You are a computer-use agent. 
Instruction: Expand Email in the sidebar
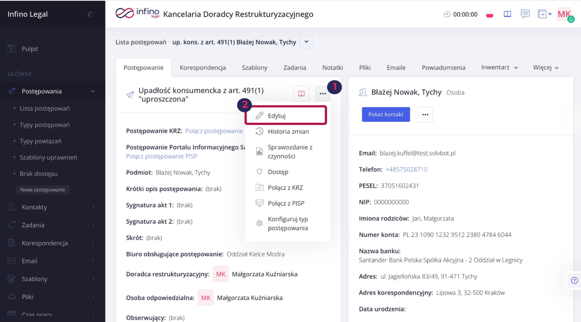(53, 261)
